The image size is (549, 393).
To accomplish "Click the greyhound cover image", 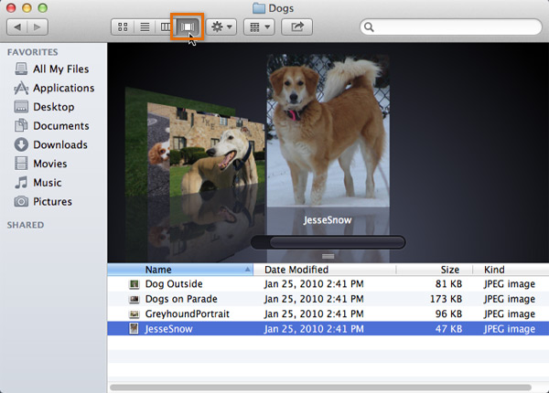I will 217,152.
